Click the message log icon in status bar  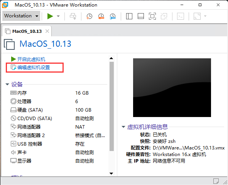tap(216, 181)
